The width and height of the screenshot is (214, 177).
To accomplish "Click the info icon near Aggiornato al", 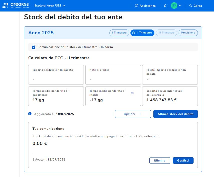I will 30,114.
